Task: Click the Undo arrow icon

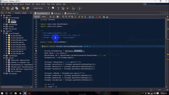Action: click(23, 8)
